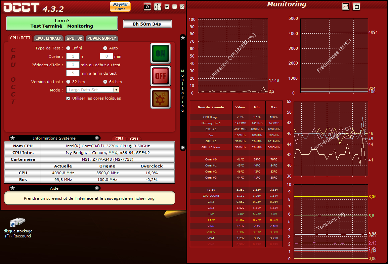Image resolution: width=388 pixels, height=264 pixels.
Task: Click the four-arrow move window icon
Action: click(158, 7)
